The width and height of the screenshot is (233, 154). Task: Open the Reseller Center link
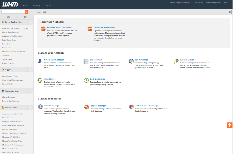coord(187,60)
